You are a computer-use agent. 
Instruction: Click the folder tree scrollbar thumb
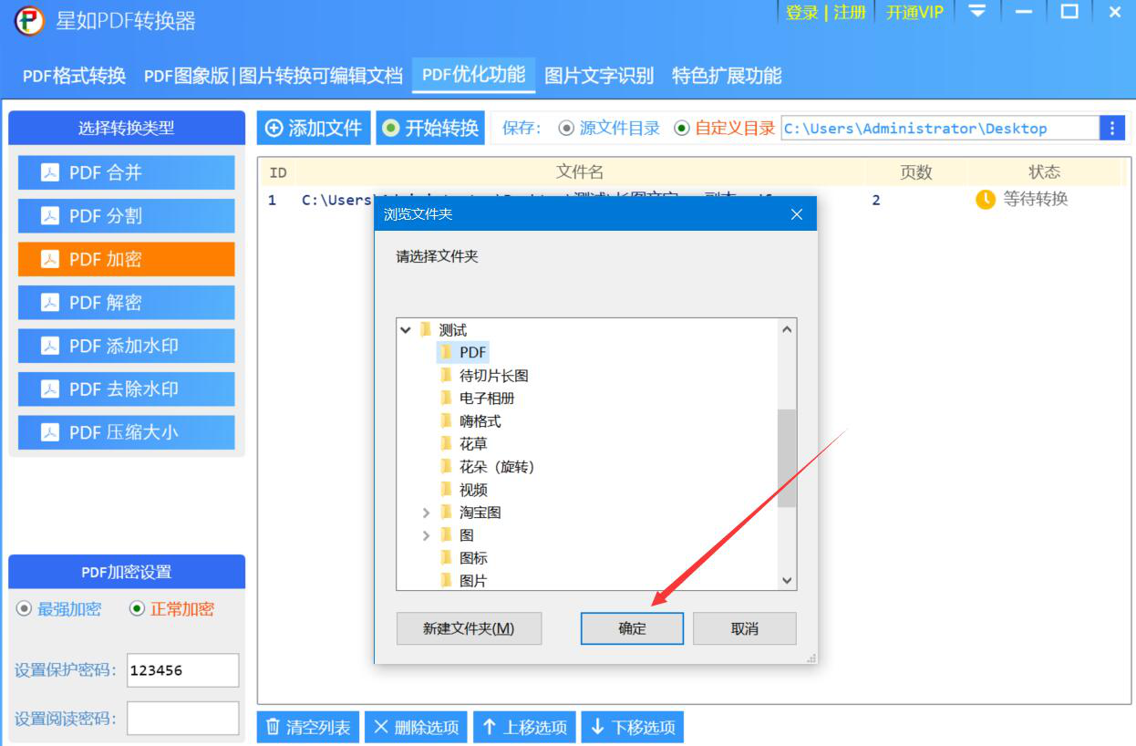point(788,458)
